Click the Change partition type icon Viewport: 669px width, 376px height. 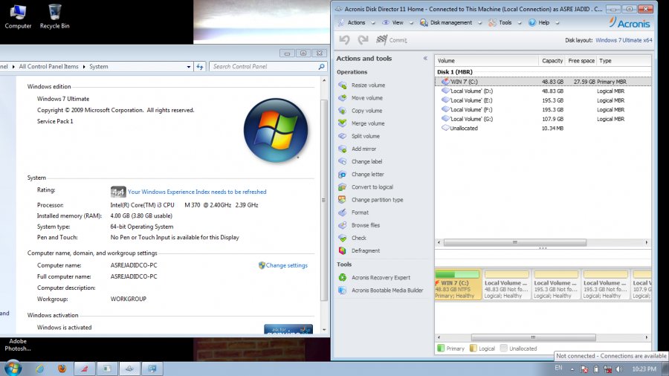pos(342,199)
